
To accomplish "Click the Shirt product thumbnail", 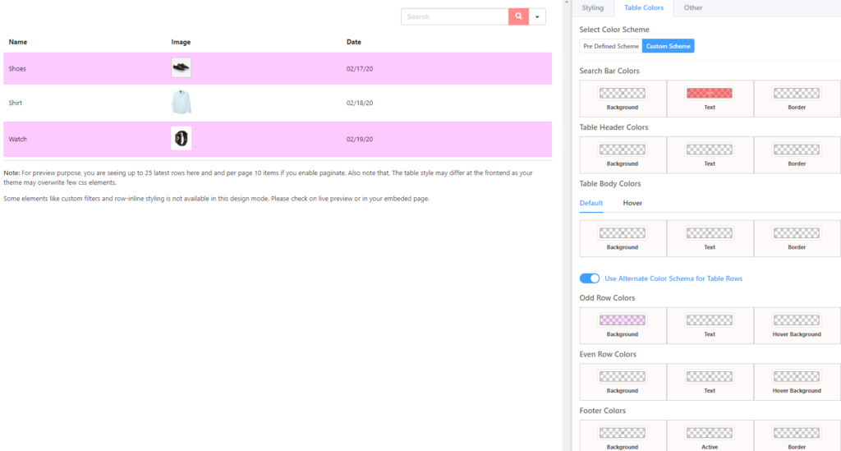I will pos(182,103).
